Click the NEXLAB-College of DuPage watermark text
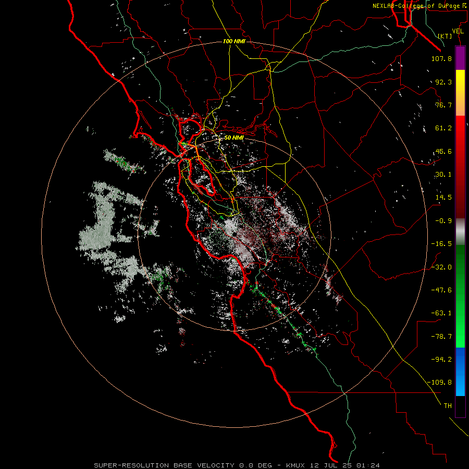The width and height of the screenshot is (469, 469). click(x=419, y=6)
